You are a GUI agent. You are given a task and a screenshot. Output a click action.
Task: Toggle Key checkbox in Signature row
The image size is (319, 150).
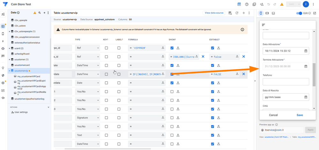106,118
